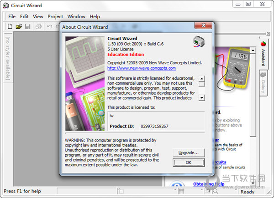Image resolution: width=274 pixels, height=198 pixels.
Task: Open the Window menu
Action: pos(76,16)
